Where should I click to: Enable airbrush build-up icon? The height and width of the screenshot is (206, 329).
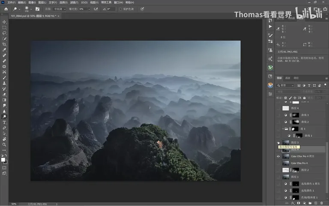[x=96, y=9]
